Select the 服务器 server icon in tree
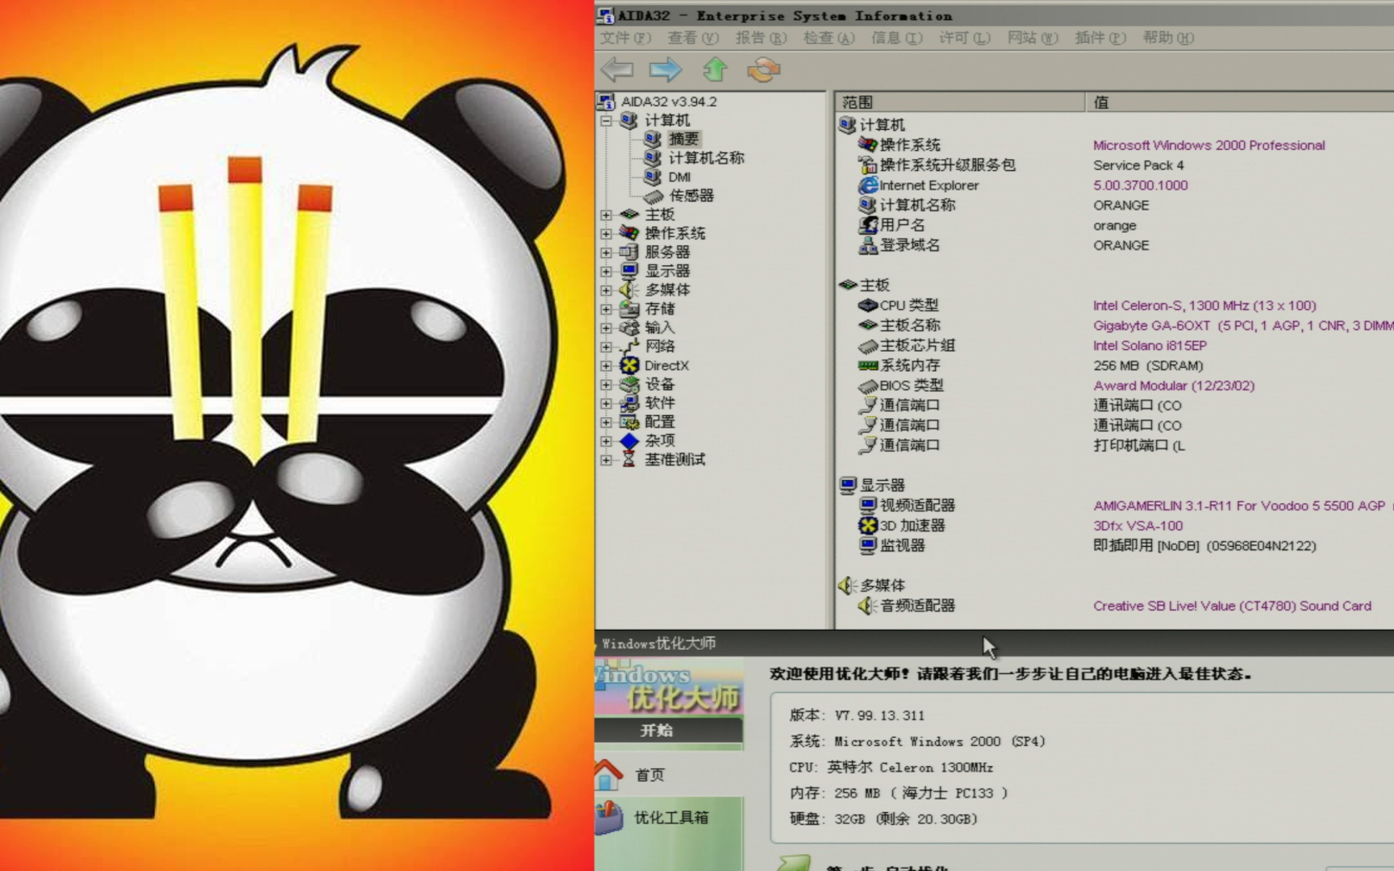 (x=629, y=252)
